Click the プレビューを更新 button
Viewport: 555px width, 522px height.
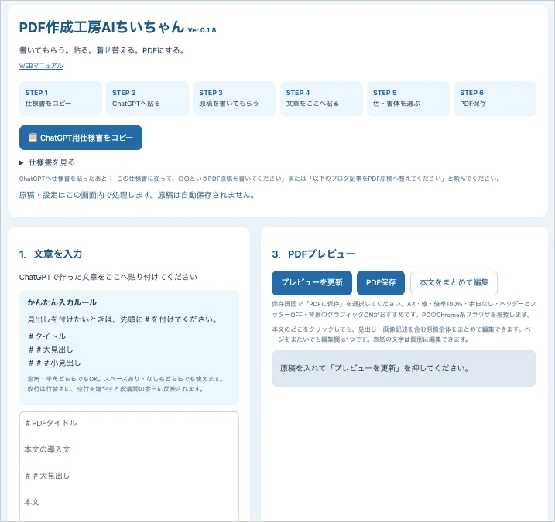click(x=312, y=282)
